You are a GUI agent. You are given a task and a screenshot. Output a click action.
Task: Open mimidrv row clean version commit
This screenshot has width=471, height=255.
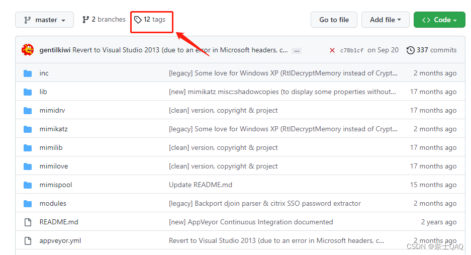[x=223, y=110]
